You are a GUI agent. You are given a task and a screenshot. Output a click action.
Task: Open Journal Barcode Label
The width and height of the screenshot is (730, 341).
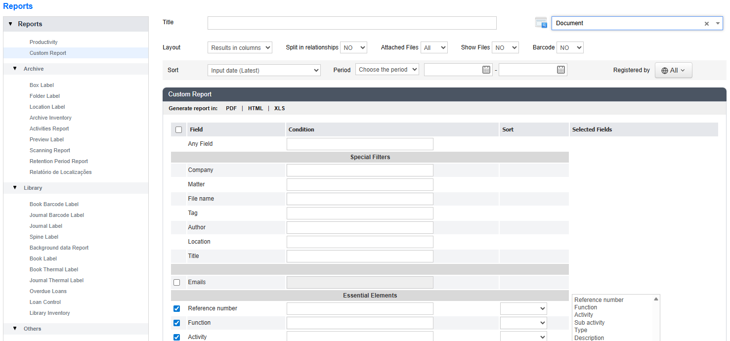57,215
